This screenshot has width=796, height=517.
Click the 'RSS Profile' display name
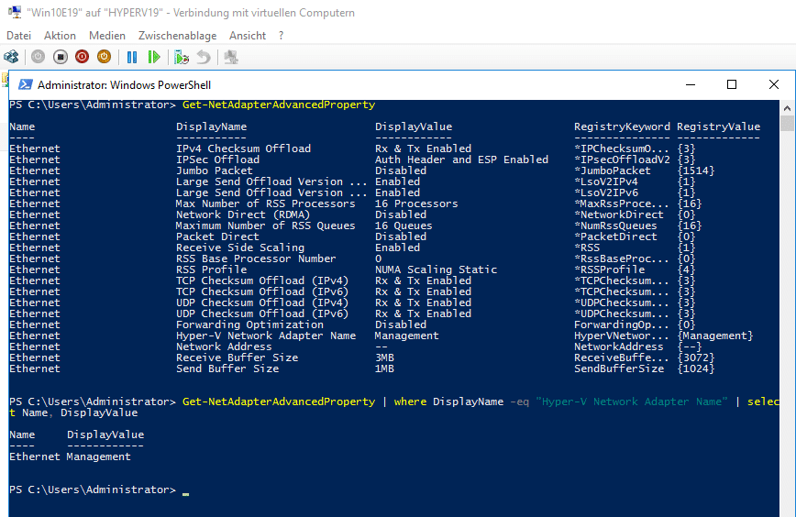(211, 269)
